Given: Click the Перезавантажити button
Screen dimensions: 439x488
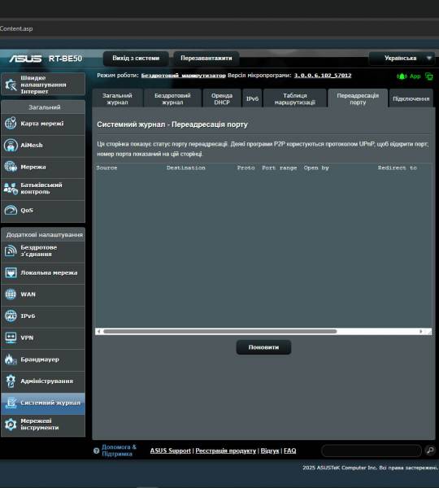Looking at the screenshot, I should click(x=206, y=59).
